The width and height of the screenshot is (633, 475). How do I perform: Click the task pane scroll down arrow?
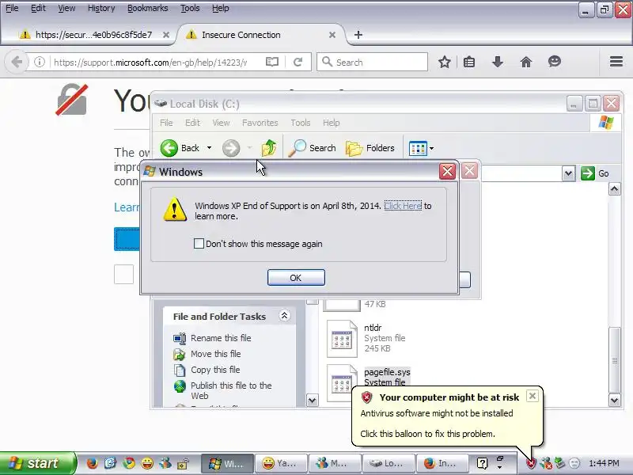(x=313, y=401)
